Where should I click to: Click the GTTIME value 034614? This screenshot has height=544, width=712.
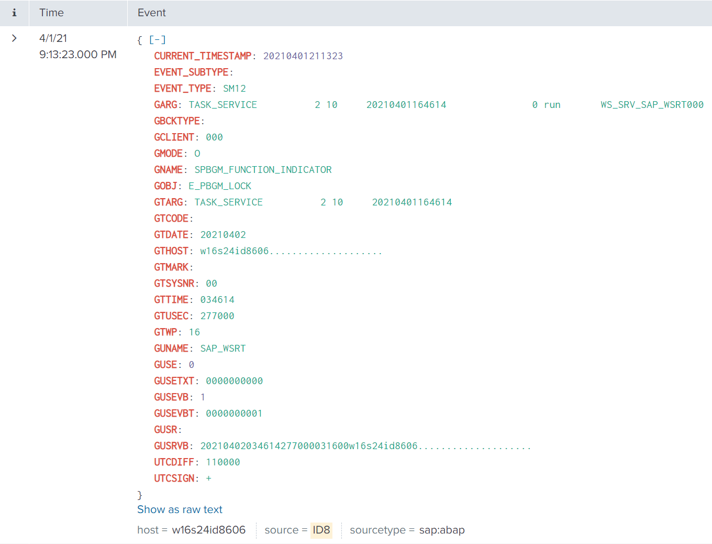217,300
